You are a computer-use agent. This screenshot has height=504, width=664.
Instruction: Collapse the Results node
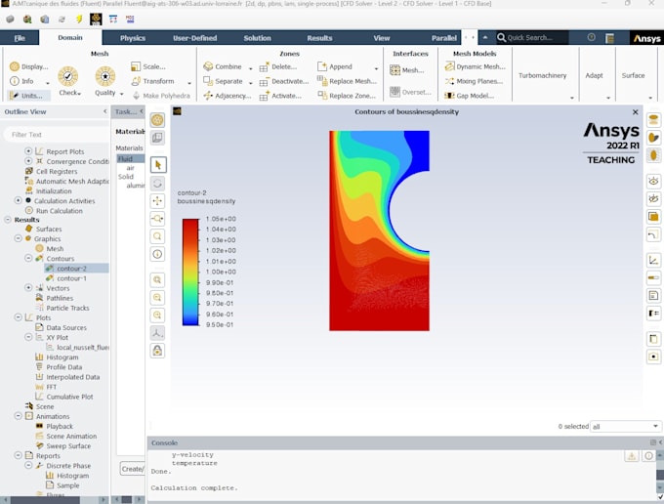click(8, 220)
